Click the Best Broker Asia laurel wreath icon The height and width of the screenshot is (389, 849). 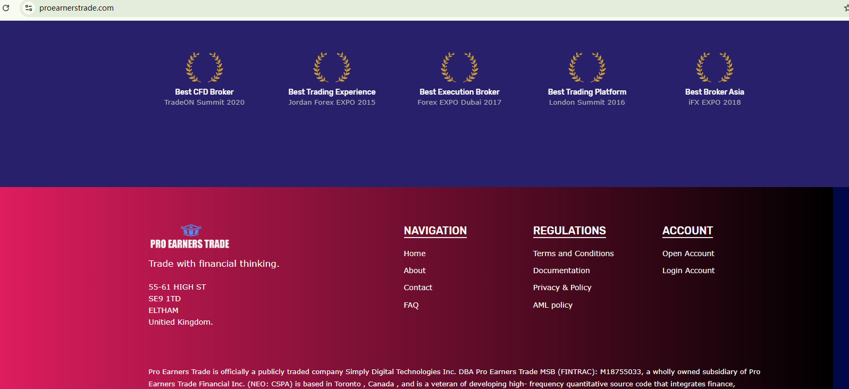pos(714,67)
